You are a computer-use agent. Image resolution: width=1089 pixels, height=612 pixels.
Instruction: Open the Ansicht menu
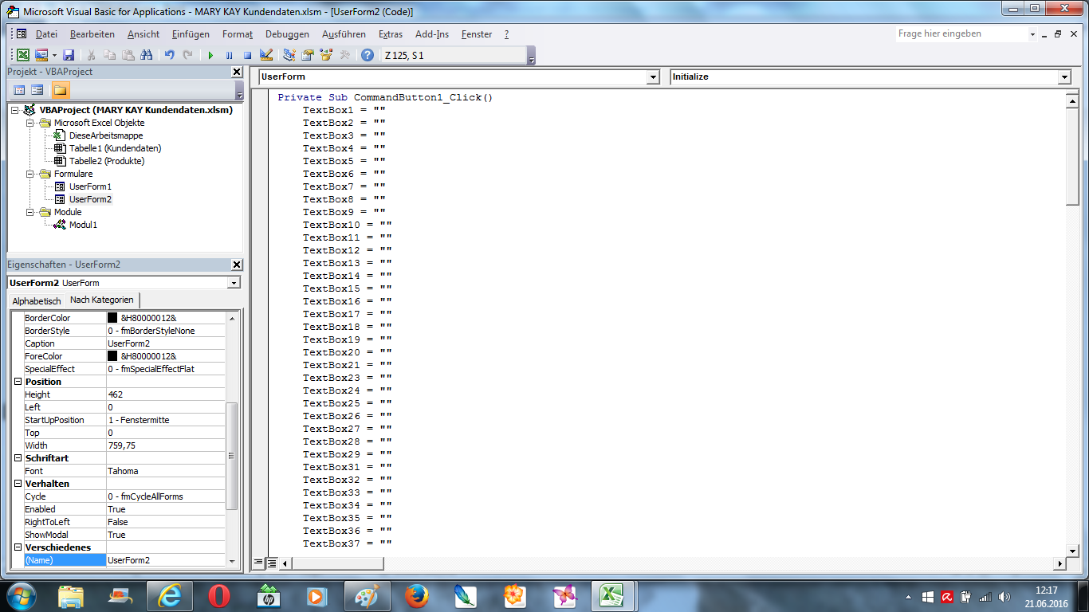[x=143, y=34]
